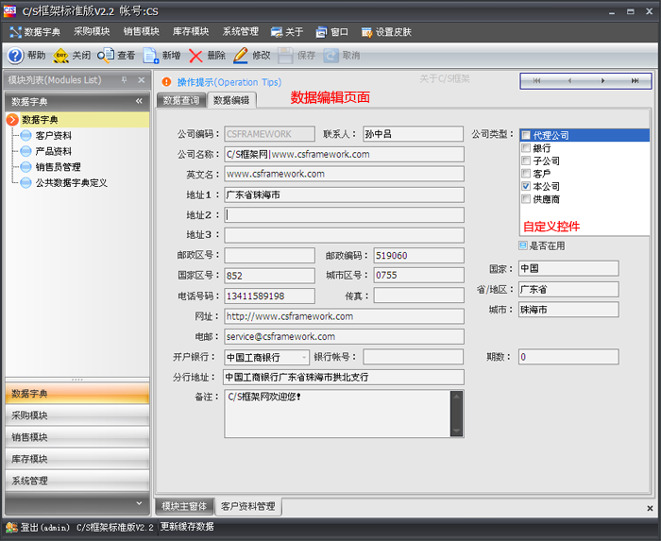The width and height of the screenshot is (661, 541).
Task: Click the 登出(admin) logout icon in status bar
Action: coord(11,527)
